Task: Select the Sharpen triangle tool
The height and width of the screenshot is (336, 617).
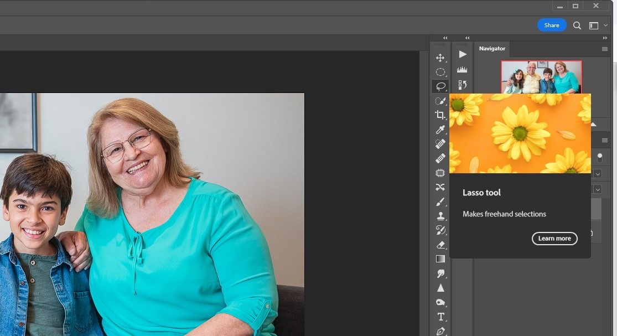Action: [440, 288]
